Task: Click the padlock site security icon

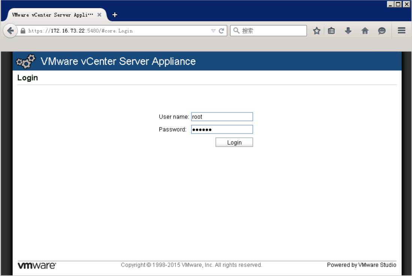Action: pyautogui.click(x=23, y=31)
